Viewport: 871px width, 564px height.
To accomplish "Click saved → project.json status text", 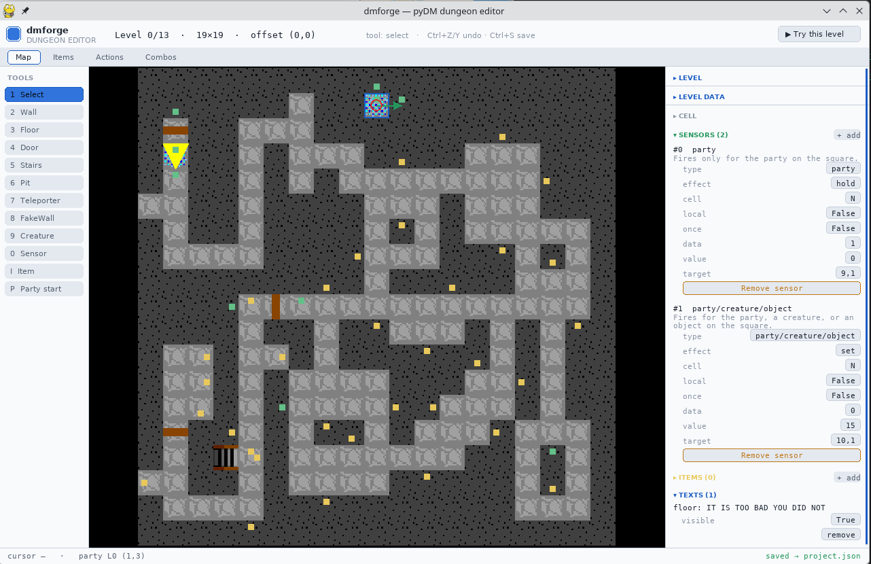I will (x=813, y=556).
